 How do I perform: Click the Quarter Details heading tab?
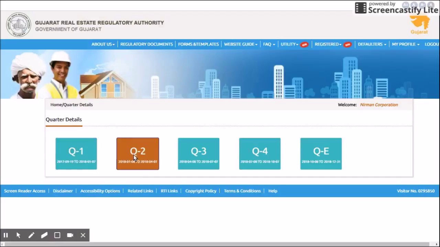[x=64, y=119]
